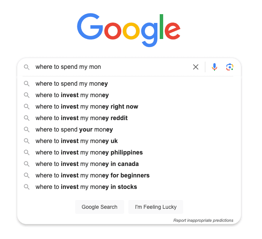Screen dimensions: 262x239
Task: Open the Report inappropriate predictions link
Action: click(203, 220)
